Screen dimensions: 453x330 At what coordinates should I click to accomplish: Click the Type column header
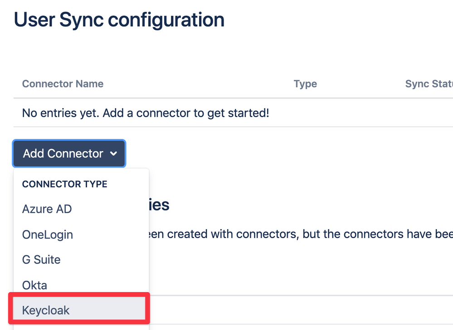(305, 84)
